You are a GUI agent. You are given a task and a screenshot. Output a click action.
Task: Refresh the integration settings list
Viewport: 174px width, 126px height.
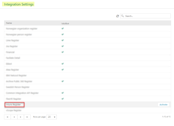[x=118, y=16]
